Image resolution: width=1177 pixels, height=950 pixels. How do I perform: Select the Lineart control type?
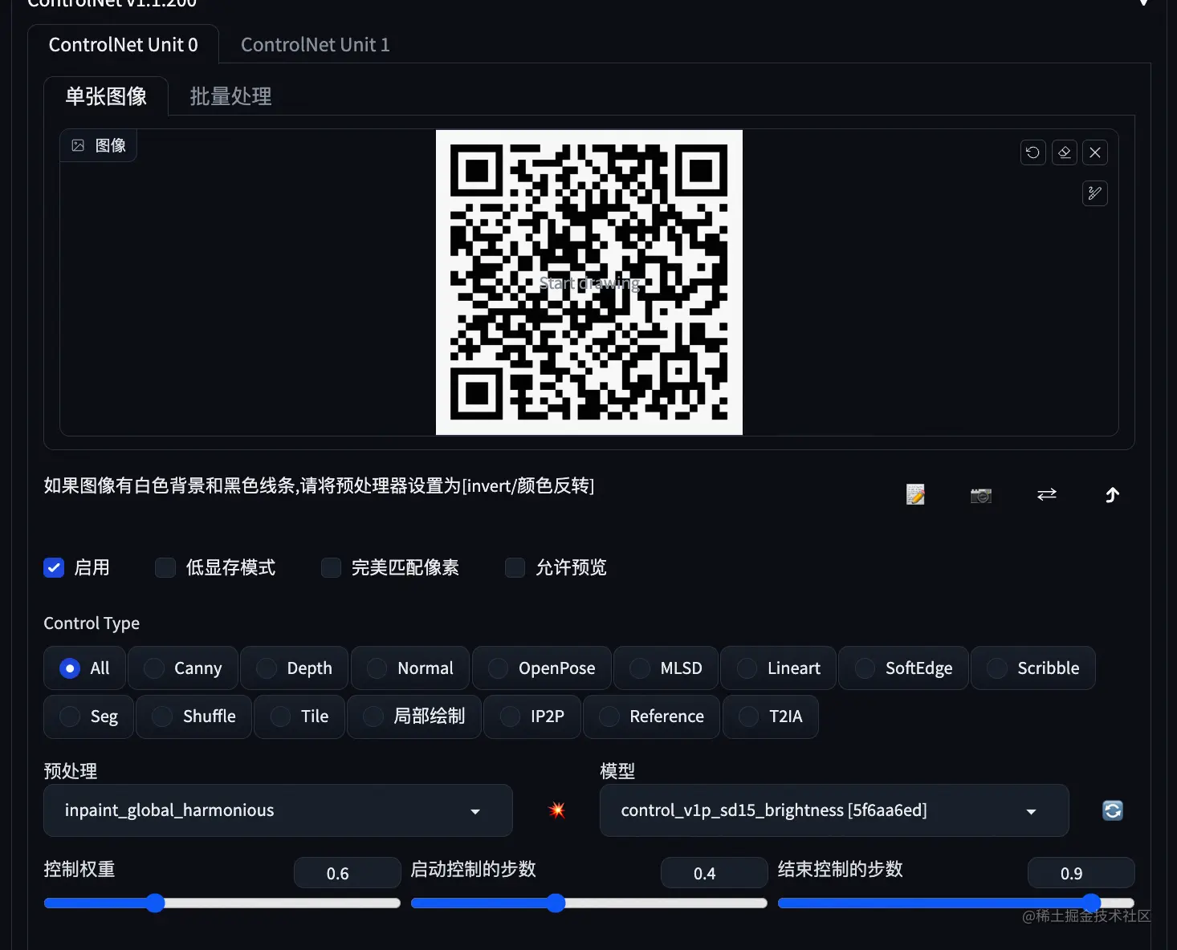coord(779,668)
